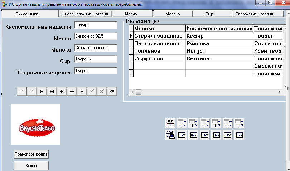Maximize the application window
Image resolution: width=290 pixels, height=171 pixels.
click(270, 3)
